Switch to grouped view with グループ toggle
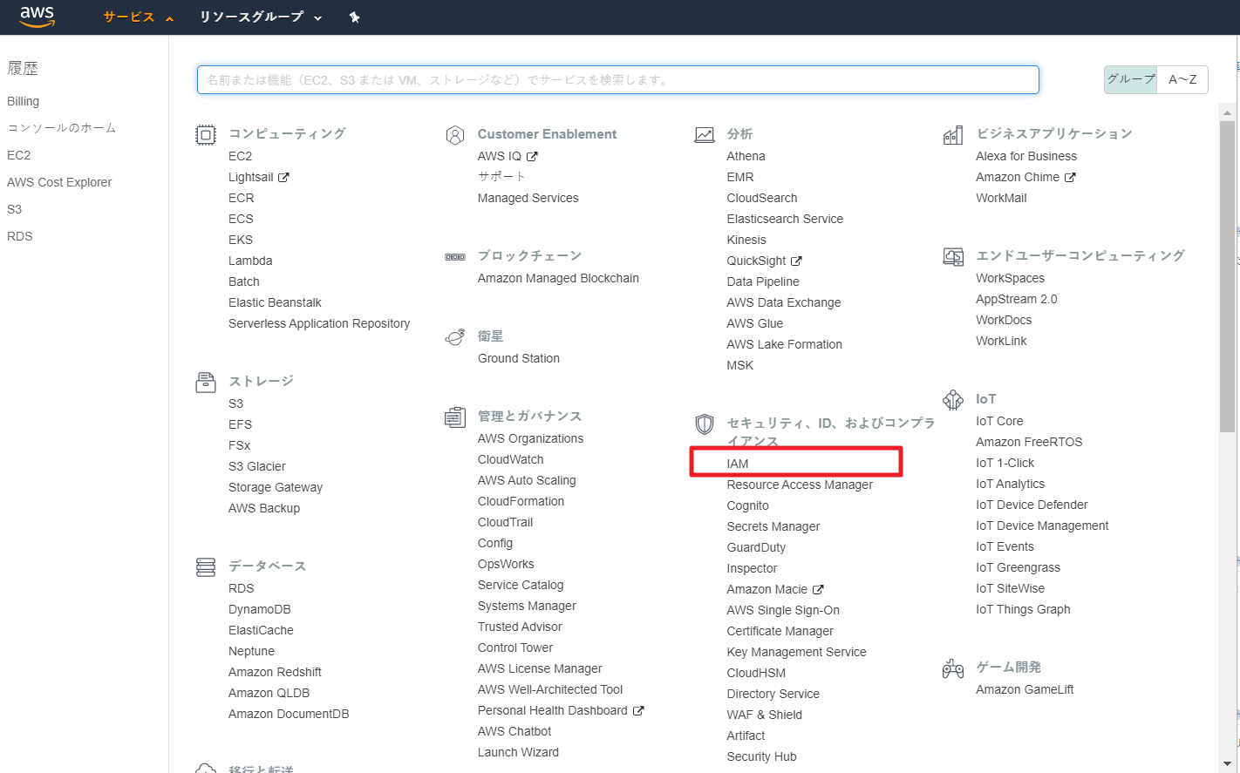Screen dimensions: 1240x773 tap(1130, 79)
